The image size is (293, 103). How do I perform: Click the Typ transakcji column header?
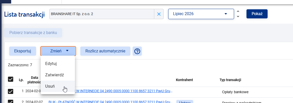point(230,80)
